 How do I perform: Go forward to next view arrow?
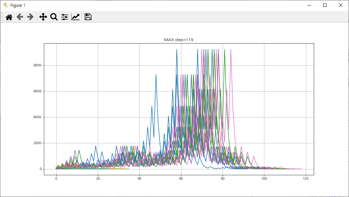point(30,17)
